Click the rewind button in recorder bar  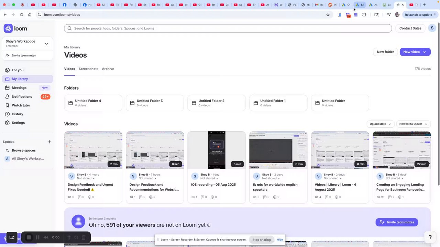click(46, 237)
